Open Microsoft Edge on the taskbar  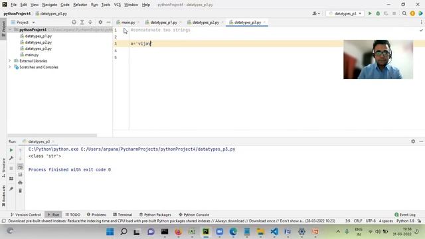pos(233,232)
